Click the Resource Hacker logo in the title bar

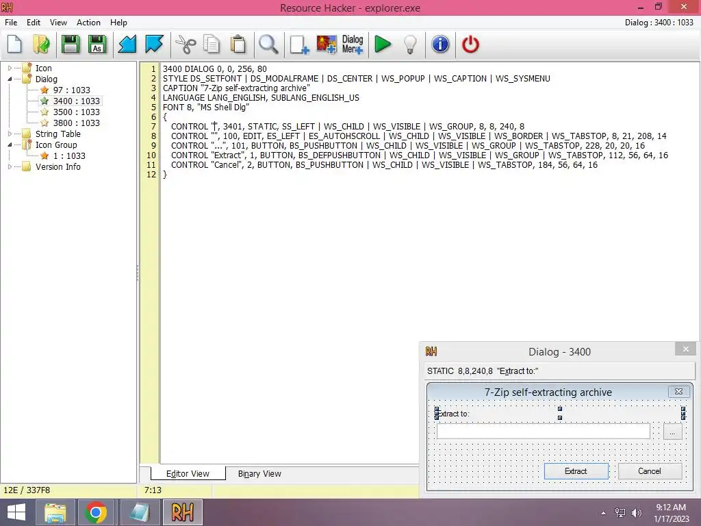pyautogui.click(x=7, y=7)
